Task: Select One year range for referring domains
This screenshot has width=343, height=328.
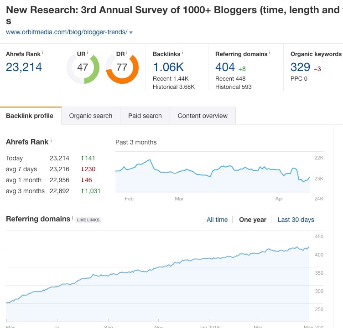Action: click(x=253, y=220)
